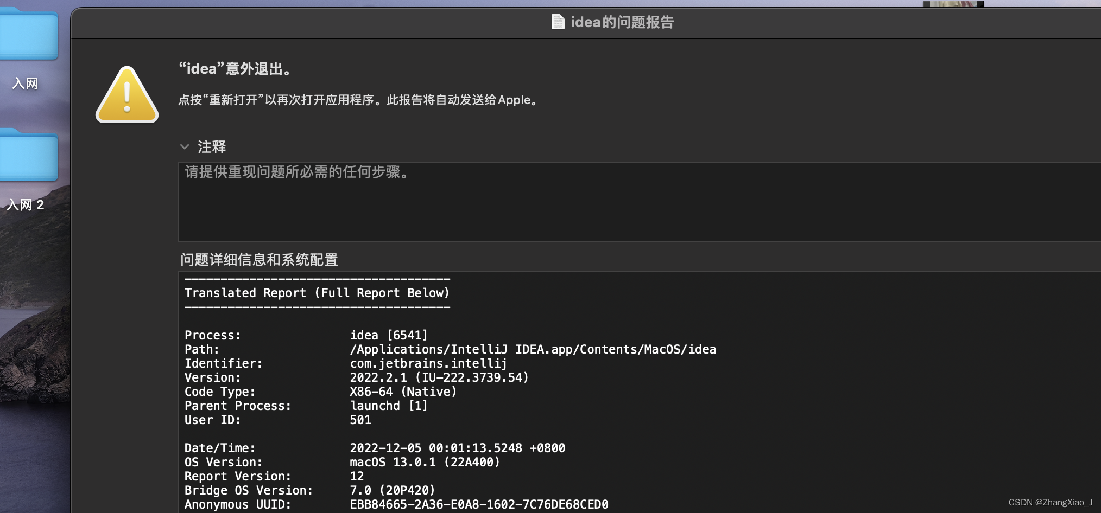Click the Date/Time value 2022-12-05 00:01:13.5248
Image resolution: width=1101 pixels, height=513 pixels.
point(458,448)
